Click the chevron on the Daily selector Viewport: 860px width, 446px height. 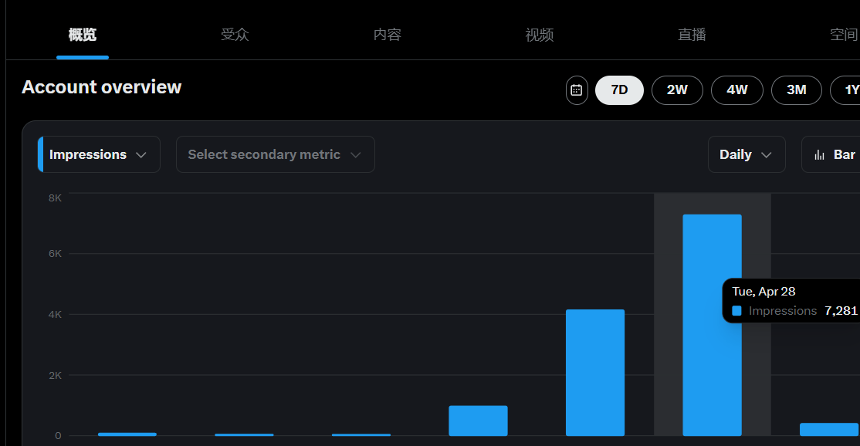point(765,154)
